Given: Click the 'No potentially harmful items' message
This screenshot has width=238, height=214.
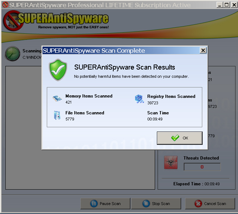Looking at the screenshot, I should point(132,76).
